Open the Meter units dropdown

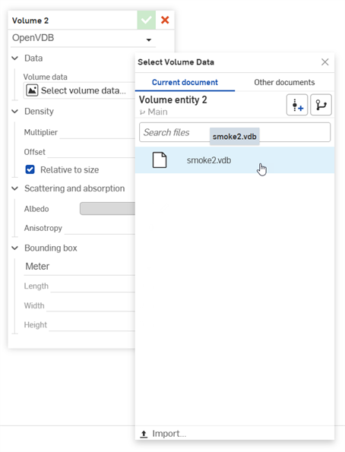(x=79, y=267)
